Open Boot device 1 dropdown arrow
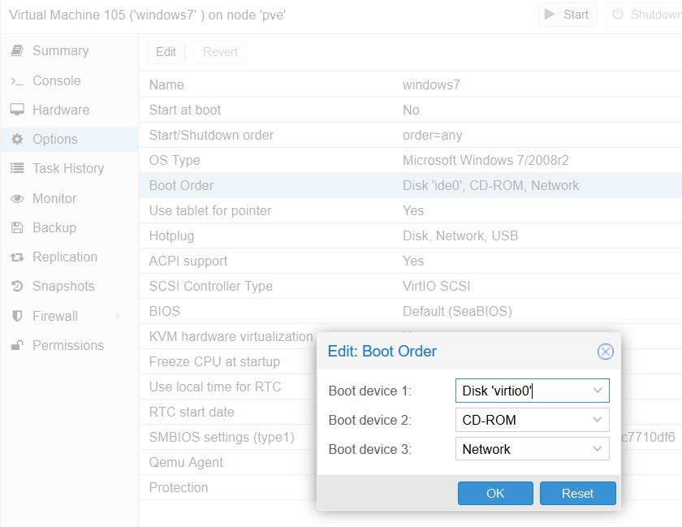 pyautogui.click(x=598, y=391)
